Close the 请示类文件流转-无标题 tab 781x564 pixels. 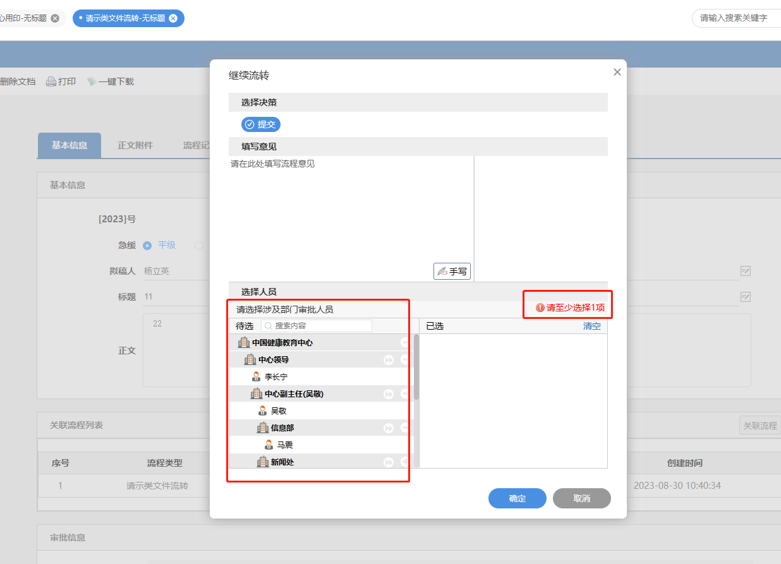coord(173,18)
